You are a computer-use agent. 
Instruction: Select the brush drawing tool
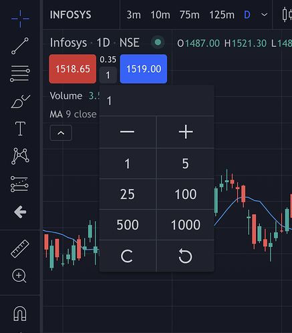pos(21,101)
